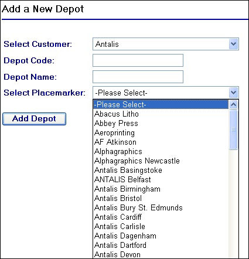
Task: Choose AF Atkinson placemarker
Action: [x=161, y=142]
